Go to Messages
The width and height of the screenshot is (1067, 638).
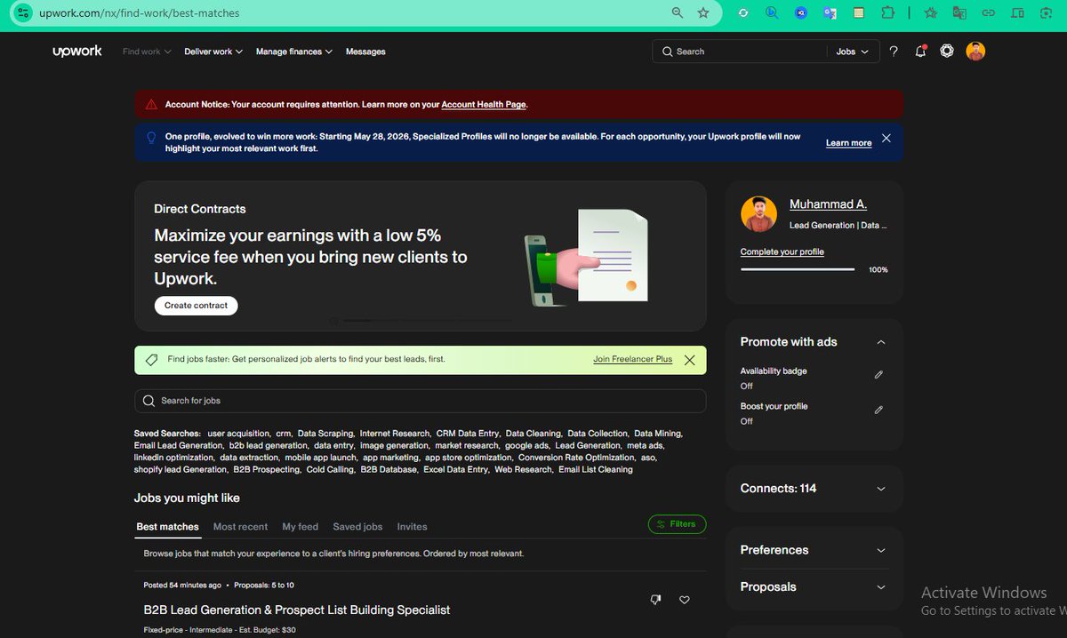pyautogui.click(x=365, y=52)
